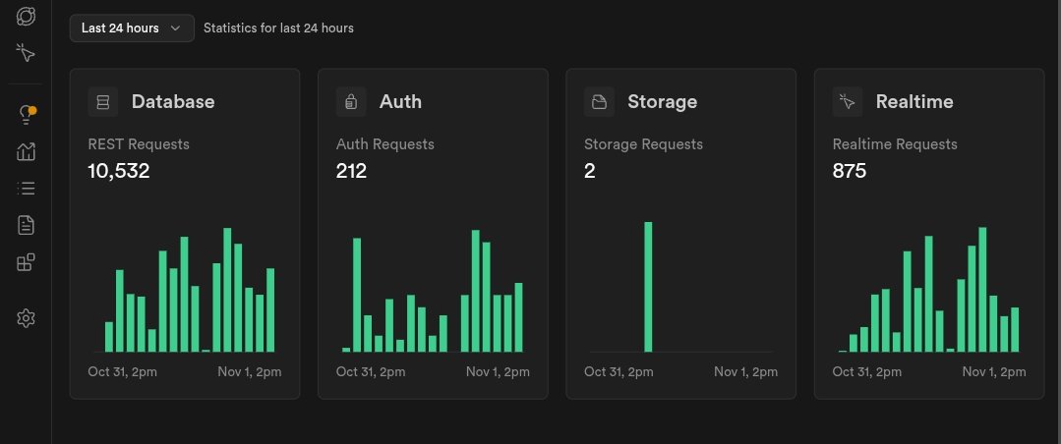
Task: Open the Storage card heading
Action: pyautogui.click(x=663, y=102)
